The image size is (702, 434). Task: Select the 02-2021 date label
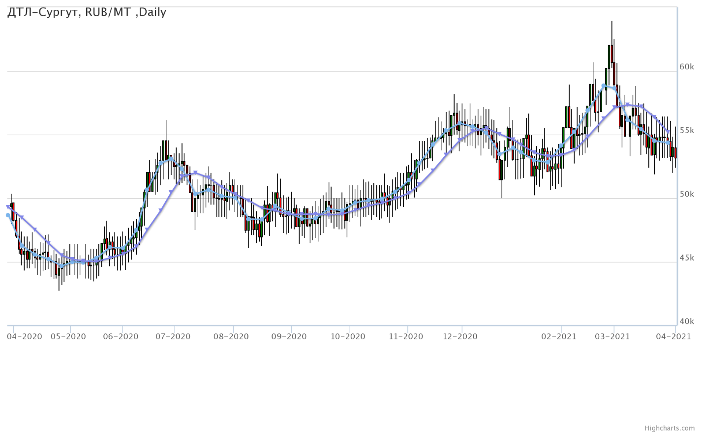click(558, 337)
